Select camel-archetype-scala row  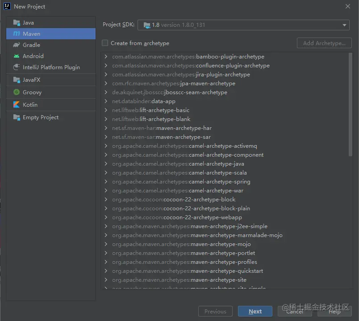(224, 173)
